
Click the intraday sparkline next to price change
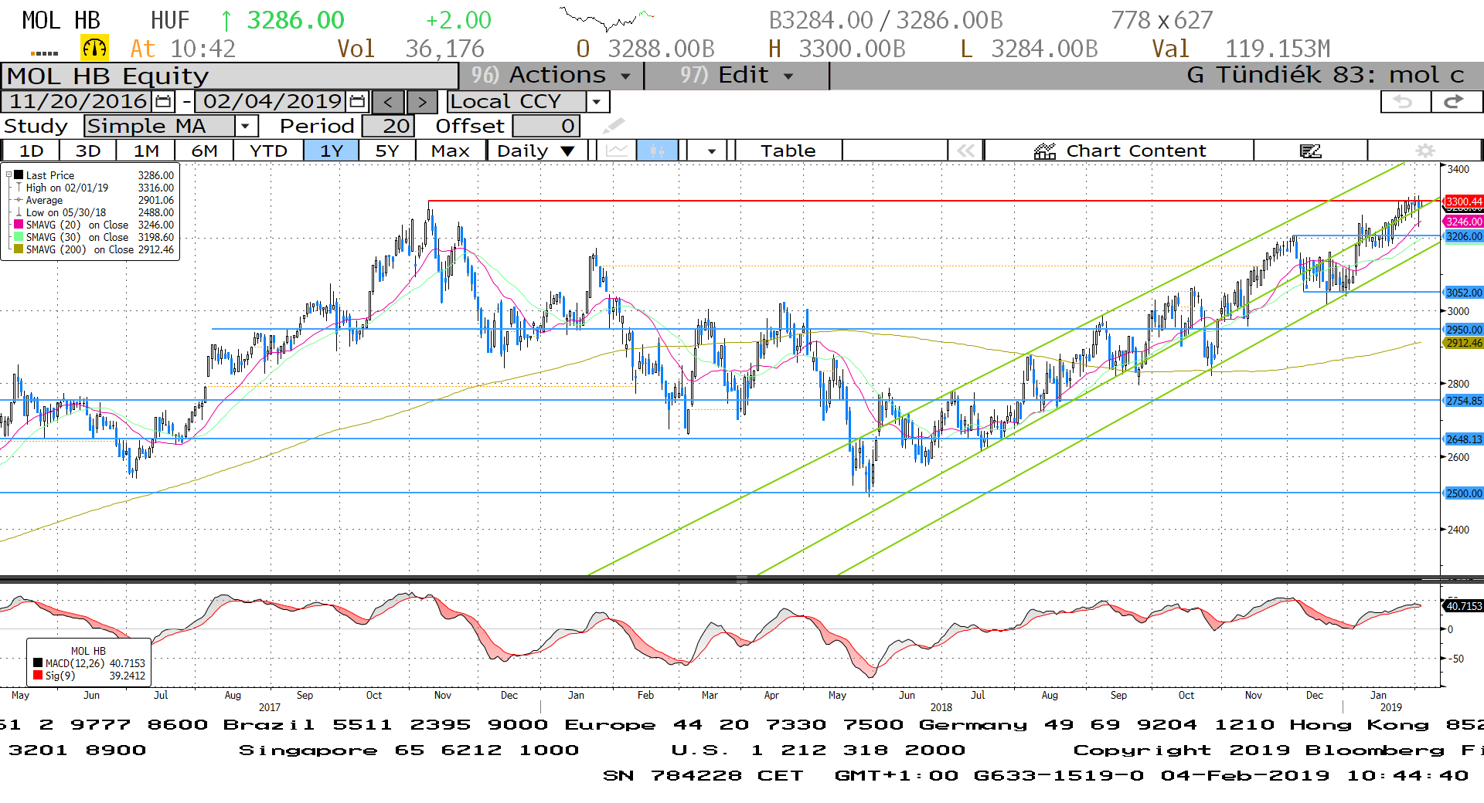point(608,19)
